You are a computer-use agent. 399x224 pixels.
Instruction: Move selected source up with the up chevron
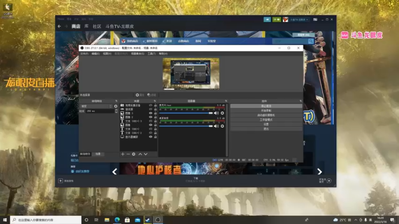(140, 154)
